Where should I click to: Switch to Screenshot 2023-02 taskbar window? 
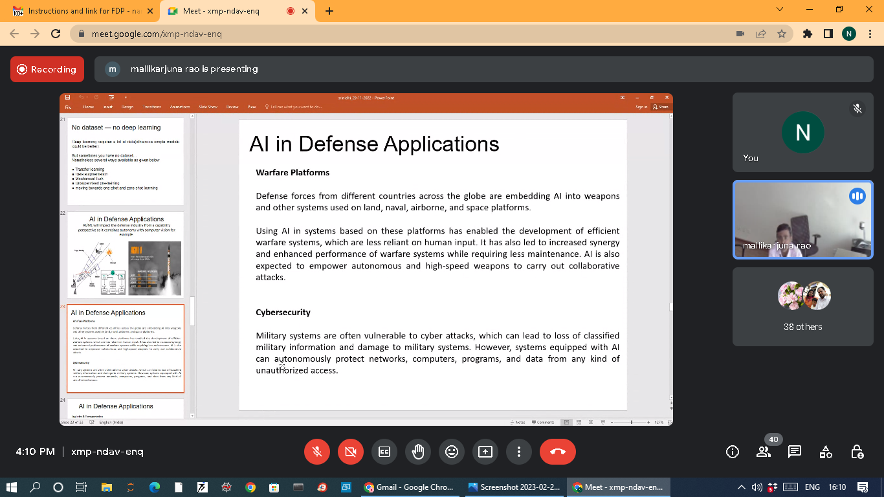(x=514, y=487)
